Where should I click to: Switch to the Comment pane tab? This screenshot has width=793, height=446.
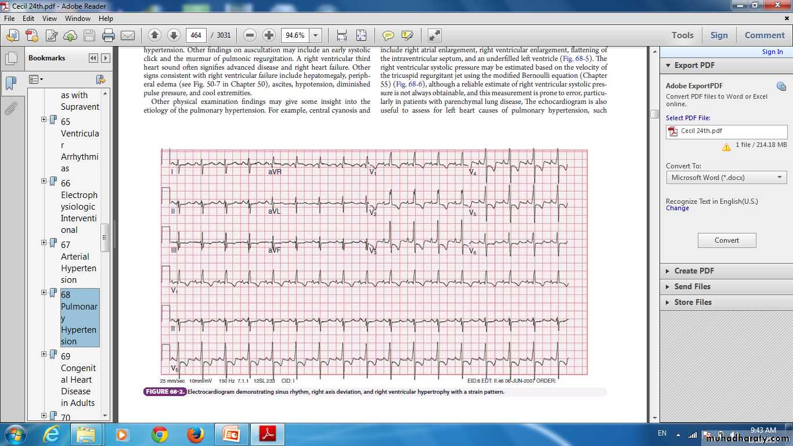tap(764, 35)
